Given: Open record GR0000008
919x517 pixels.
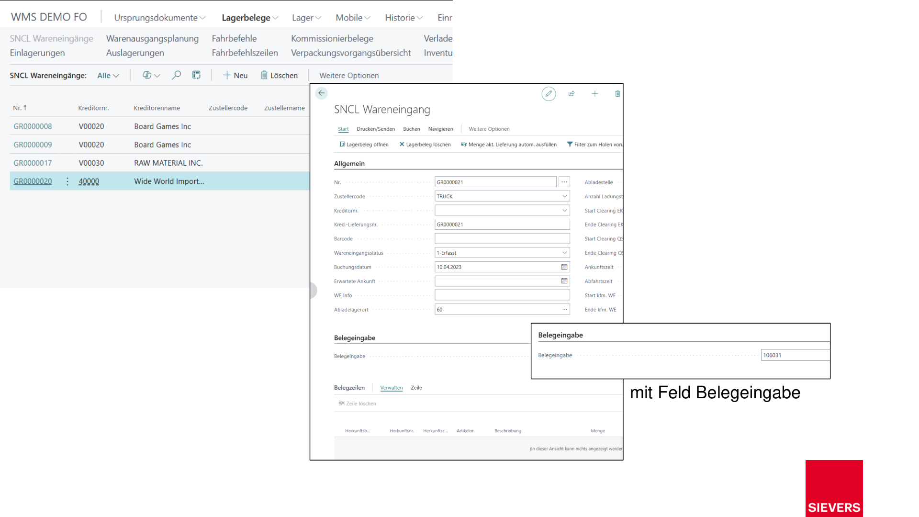Looking at the screenshot, I should click(x=33, y=126).
